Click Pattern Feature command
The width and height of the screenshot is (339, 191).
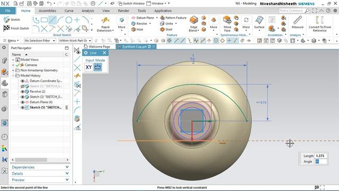[x=173, y=18]
